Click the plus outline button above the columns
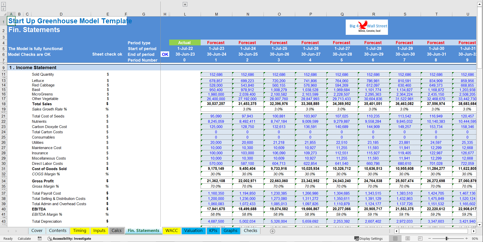The width and height of the screenshot is (483, 242). 185,4
